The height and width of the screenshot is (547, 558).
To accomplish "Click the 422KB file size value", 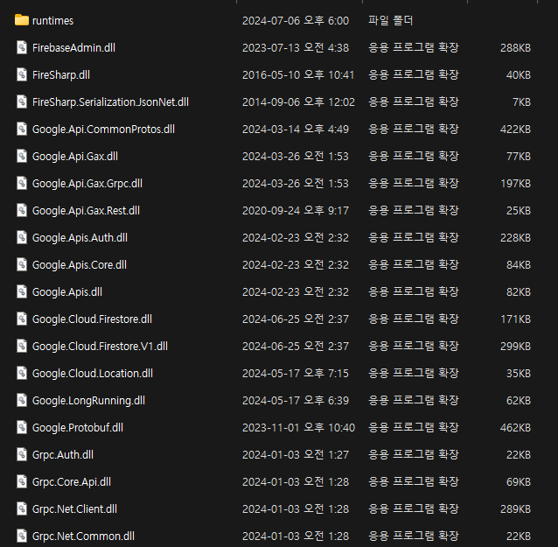I will tap(515, 130).
